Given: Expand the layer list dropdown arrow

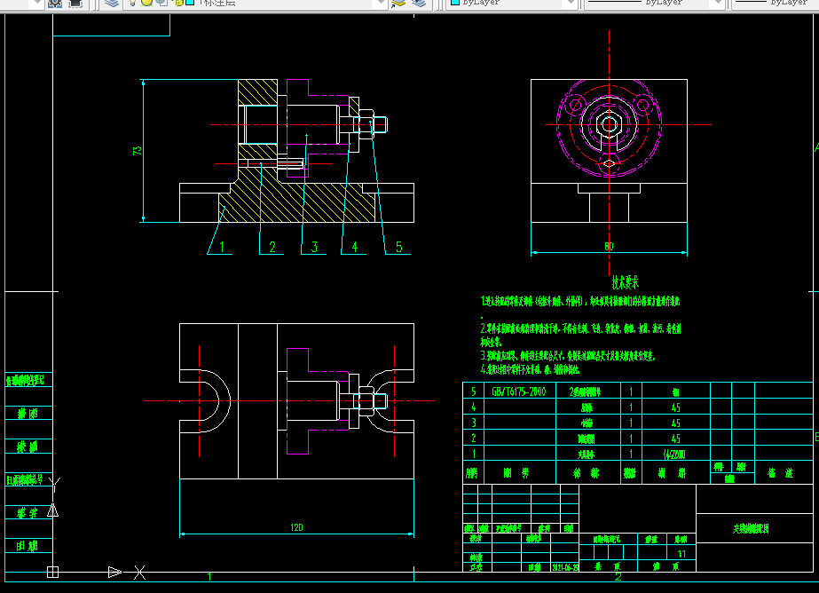Looking at the screenshot, I should (x=381, y=3).
